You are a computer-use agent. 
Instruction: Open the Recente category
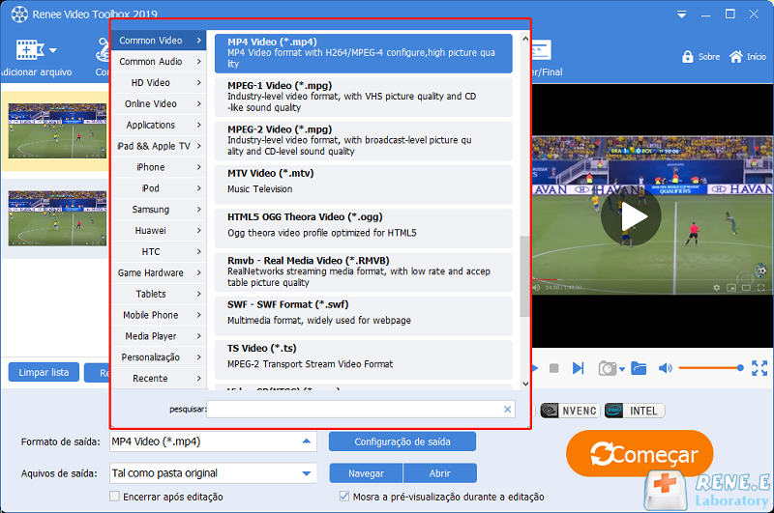point(159,379)
